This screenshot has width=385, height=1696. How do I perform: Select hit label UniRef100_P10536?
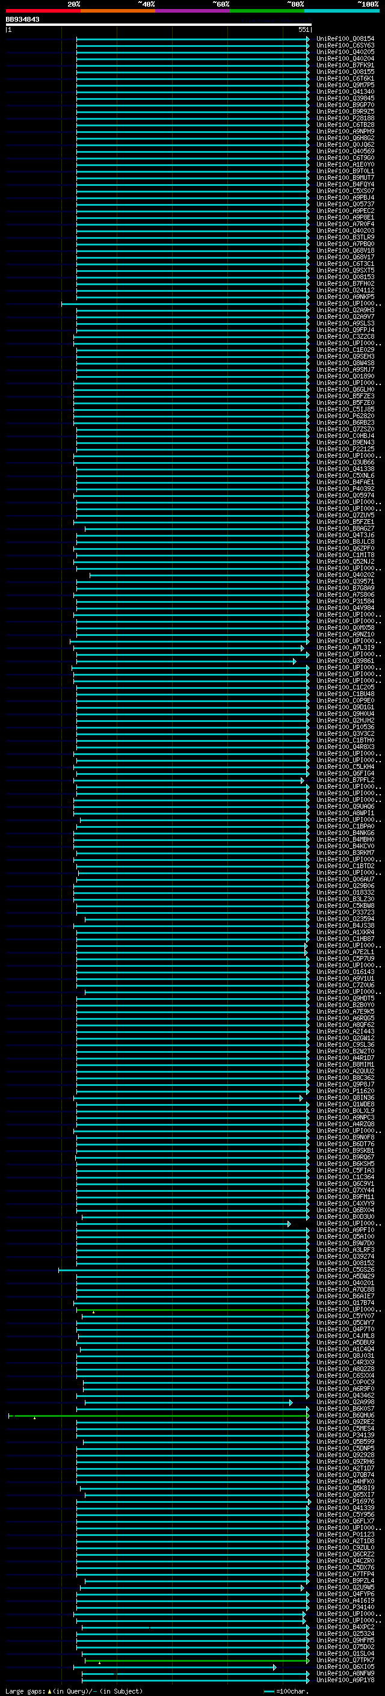click(345, 726)
